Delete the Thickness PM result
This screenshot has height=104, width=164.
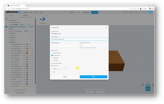pyautogui.click(x=33, y=86)
